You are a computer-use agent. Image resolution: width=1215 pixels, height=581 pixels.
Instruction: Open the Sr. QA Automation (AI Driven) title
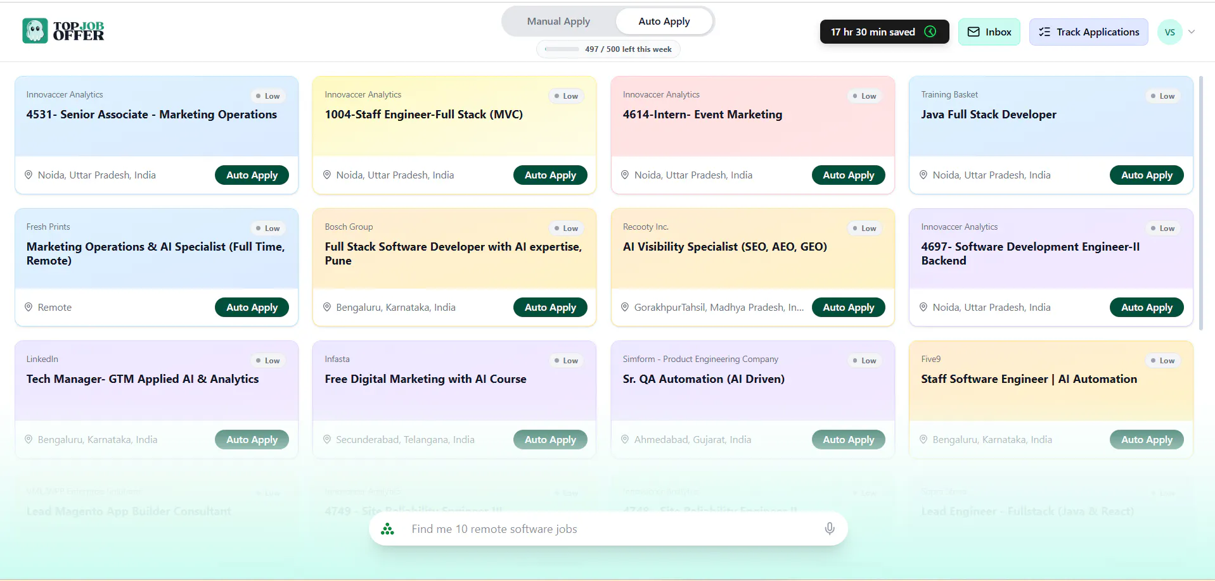tap(704, 378)
